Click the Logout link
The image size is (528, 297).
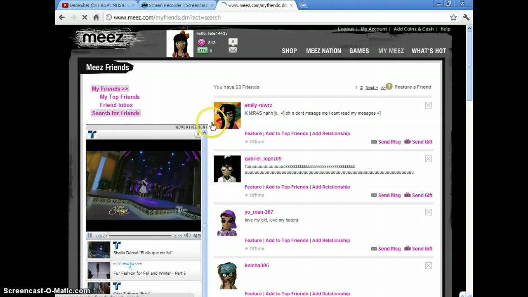(x=346, y=29)
